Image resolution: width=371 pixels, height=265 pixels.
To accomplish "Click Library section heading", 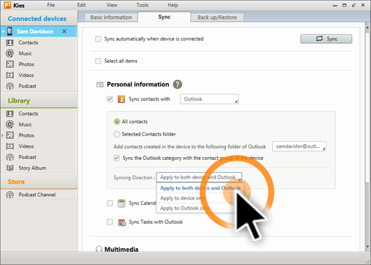I will tap(19, 100).
